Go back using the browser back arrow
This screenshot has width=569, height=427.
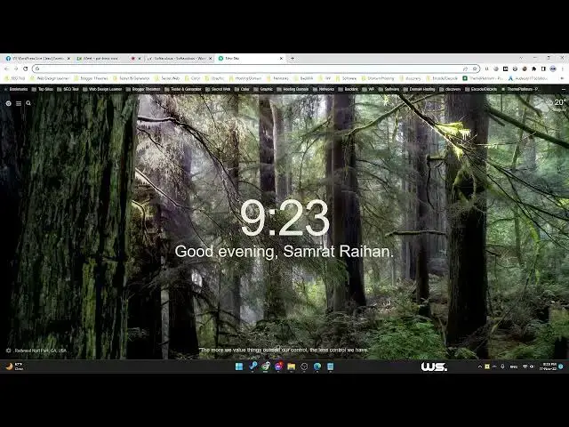click(x=6, y=68)
